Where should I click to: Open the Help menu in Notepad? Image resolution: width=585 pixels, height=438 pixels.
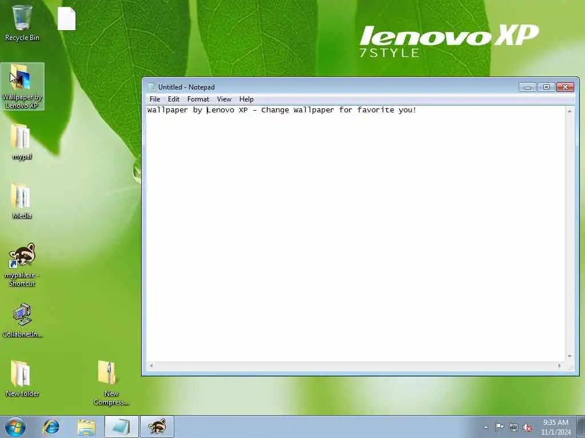pos(246,99)
